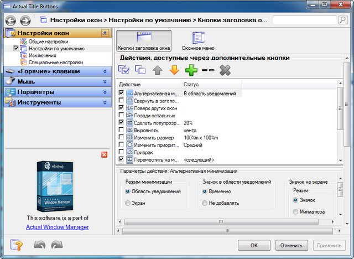Move action up with gray arrow
354x259 pixels.
pyautogui.click(x=158, y=70)
